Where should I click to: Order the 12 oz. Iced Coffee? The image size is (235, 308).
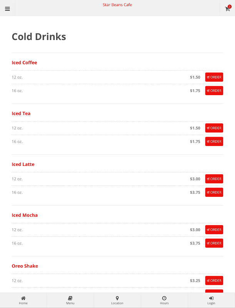214,77
